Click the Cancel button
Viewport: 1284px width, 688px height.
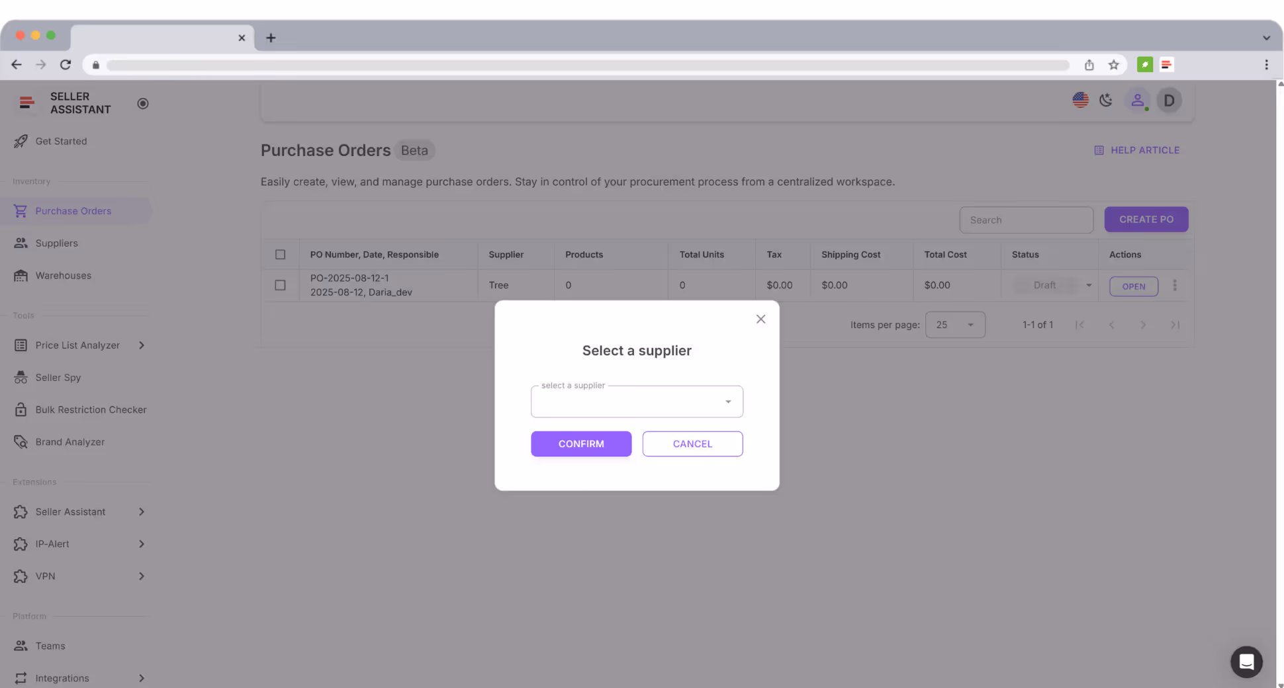692,444
